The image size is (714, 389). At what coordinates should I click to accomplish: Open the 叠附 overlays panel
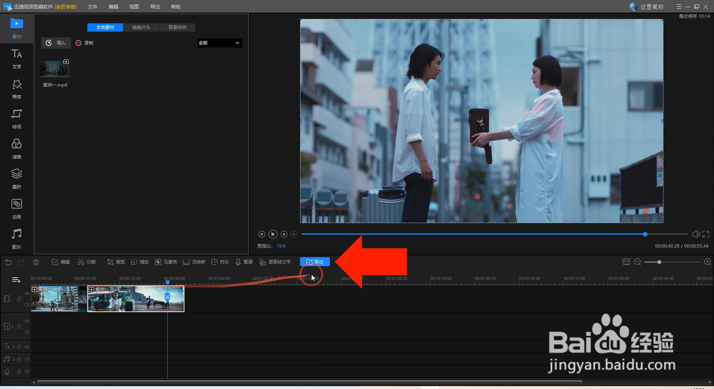coord(16,179)
